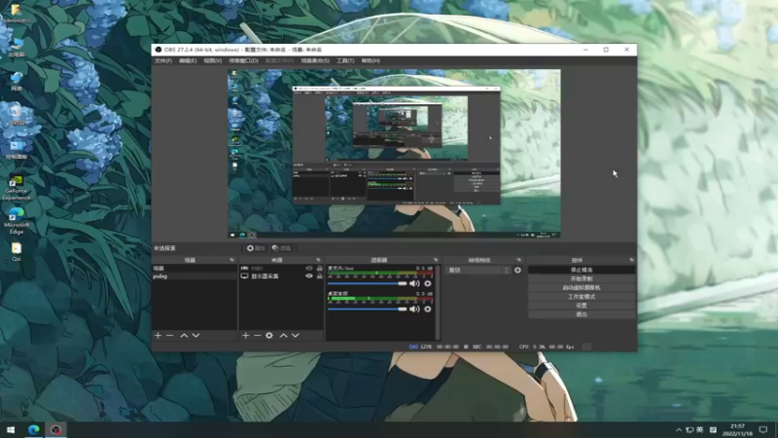This screenshot has height=438, width=778.
Task: Click the OBS logo in the title bar
Action: pos(159,50)
